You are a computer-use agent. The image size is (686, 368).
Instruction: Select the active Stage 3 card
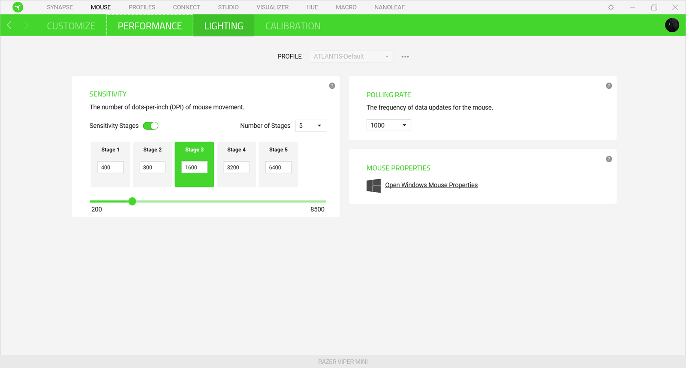click(194, 165)
